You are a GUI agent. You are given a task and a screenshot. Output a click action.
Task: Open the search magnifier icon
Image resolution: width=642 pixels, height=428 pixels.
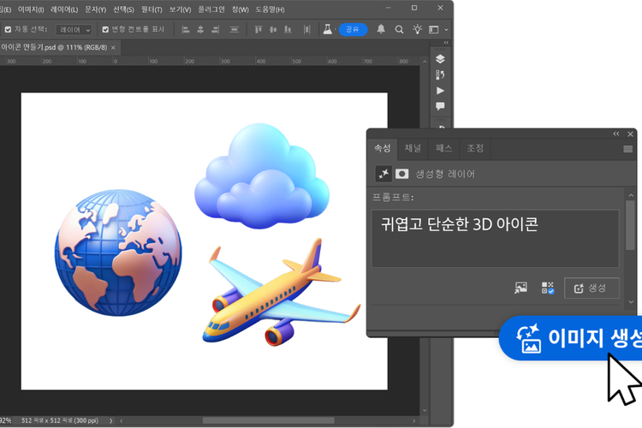[x=399, y=29]
